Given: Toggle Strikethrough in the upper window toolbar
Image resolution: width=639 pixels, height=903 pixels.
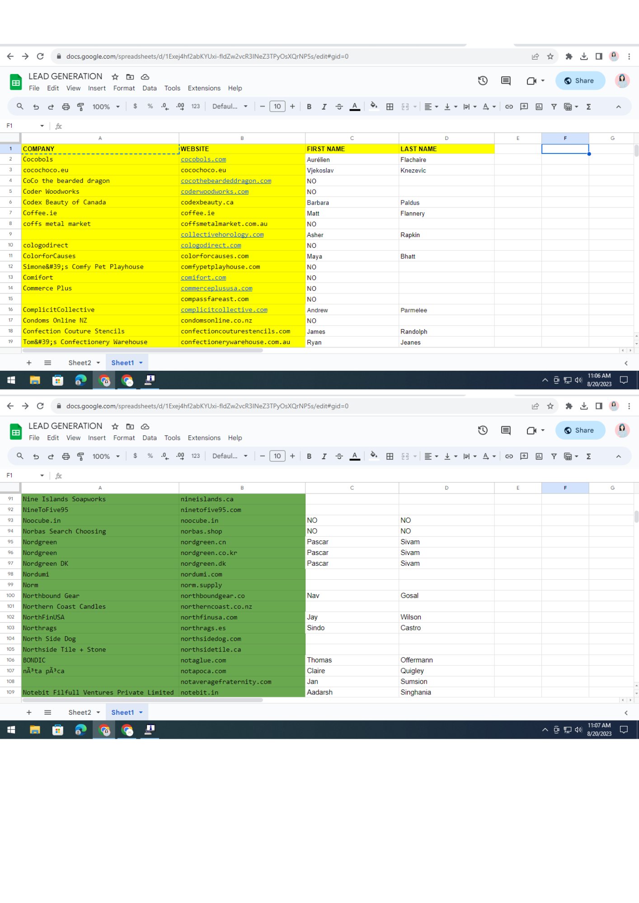Looking at the screenshot, I should click(x=339, y=107).
